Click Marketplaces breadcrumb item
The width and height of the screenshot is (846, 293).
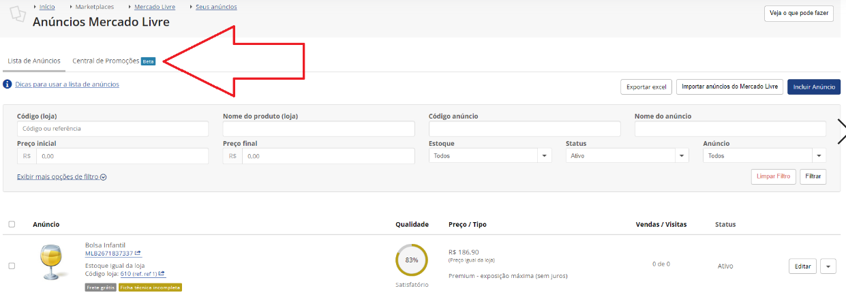(x=95, y=7)
